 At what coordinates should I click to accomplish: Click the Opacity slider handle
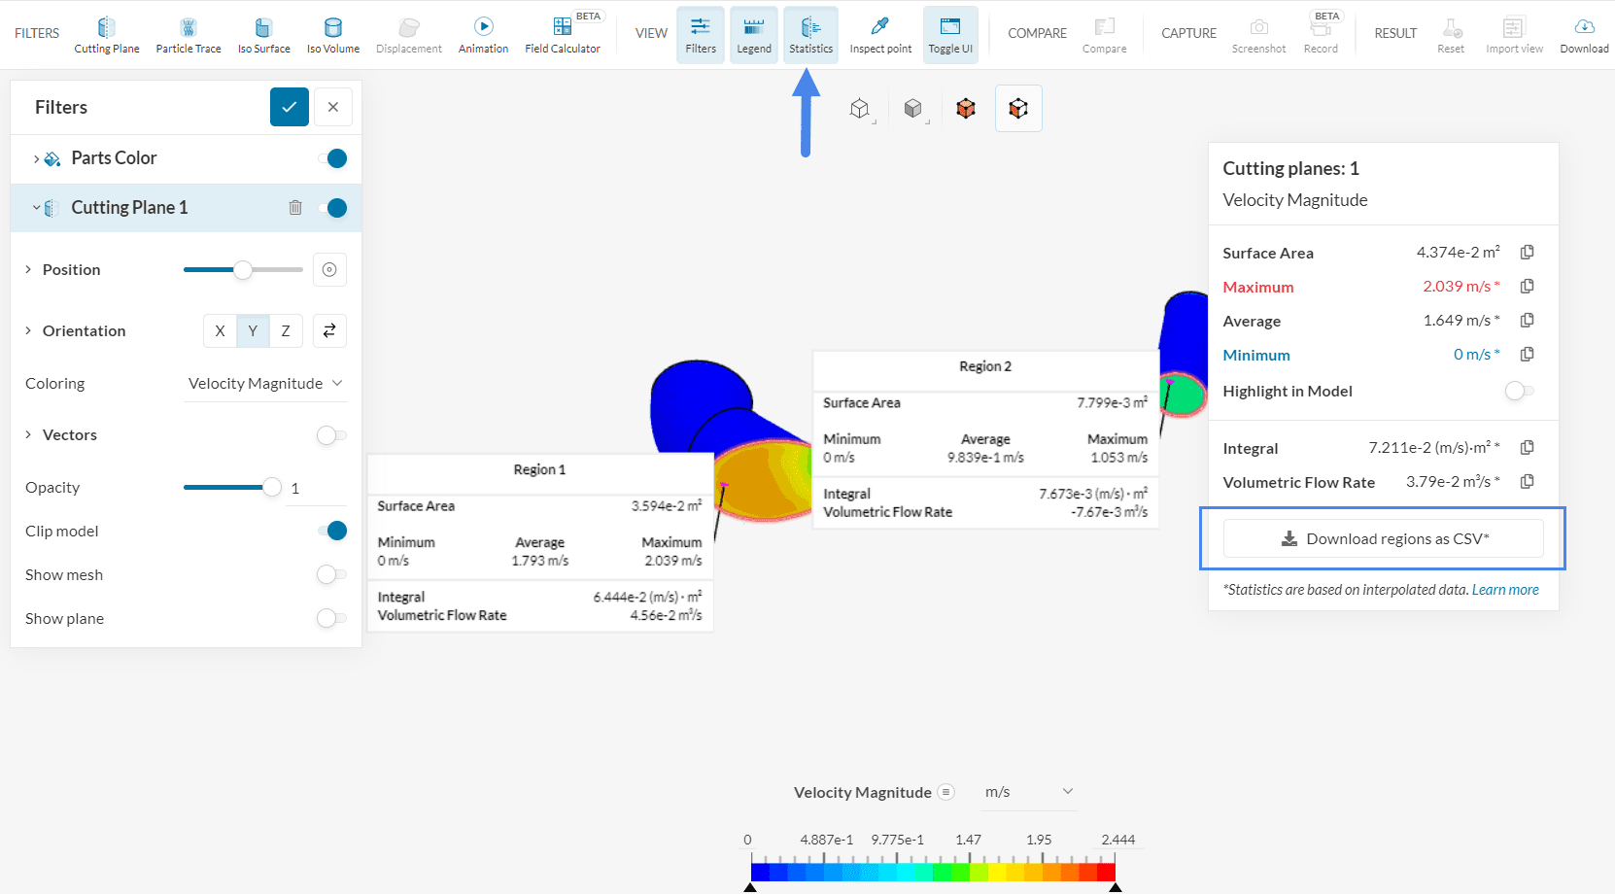click(272, 488)
